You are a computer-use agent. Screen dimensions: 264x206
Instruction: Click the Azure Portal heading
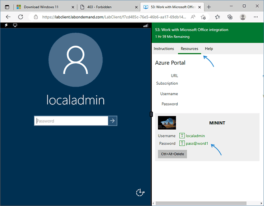click(x=170, y=63)
